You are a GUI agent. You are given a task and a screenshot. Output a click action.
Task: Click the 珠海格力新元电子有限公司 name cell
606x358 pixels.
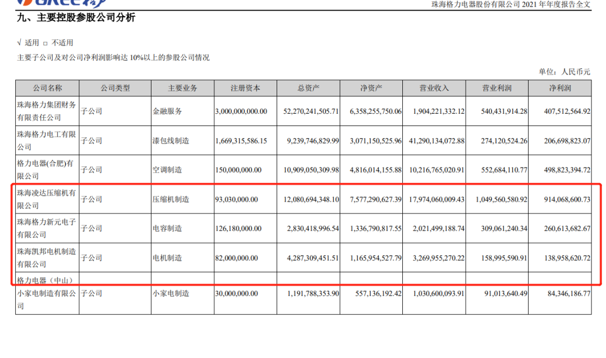(x=47, y=229)
